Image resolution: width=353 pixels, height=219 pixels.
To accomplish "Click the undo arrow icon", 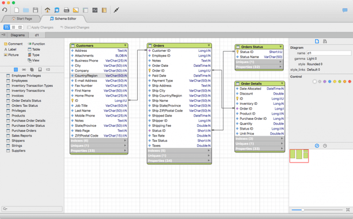I will [5, 10].
